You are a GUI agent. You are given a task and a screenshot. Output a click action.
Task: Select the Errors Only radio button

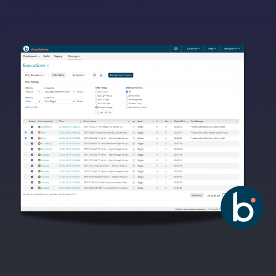(127, 96)
